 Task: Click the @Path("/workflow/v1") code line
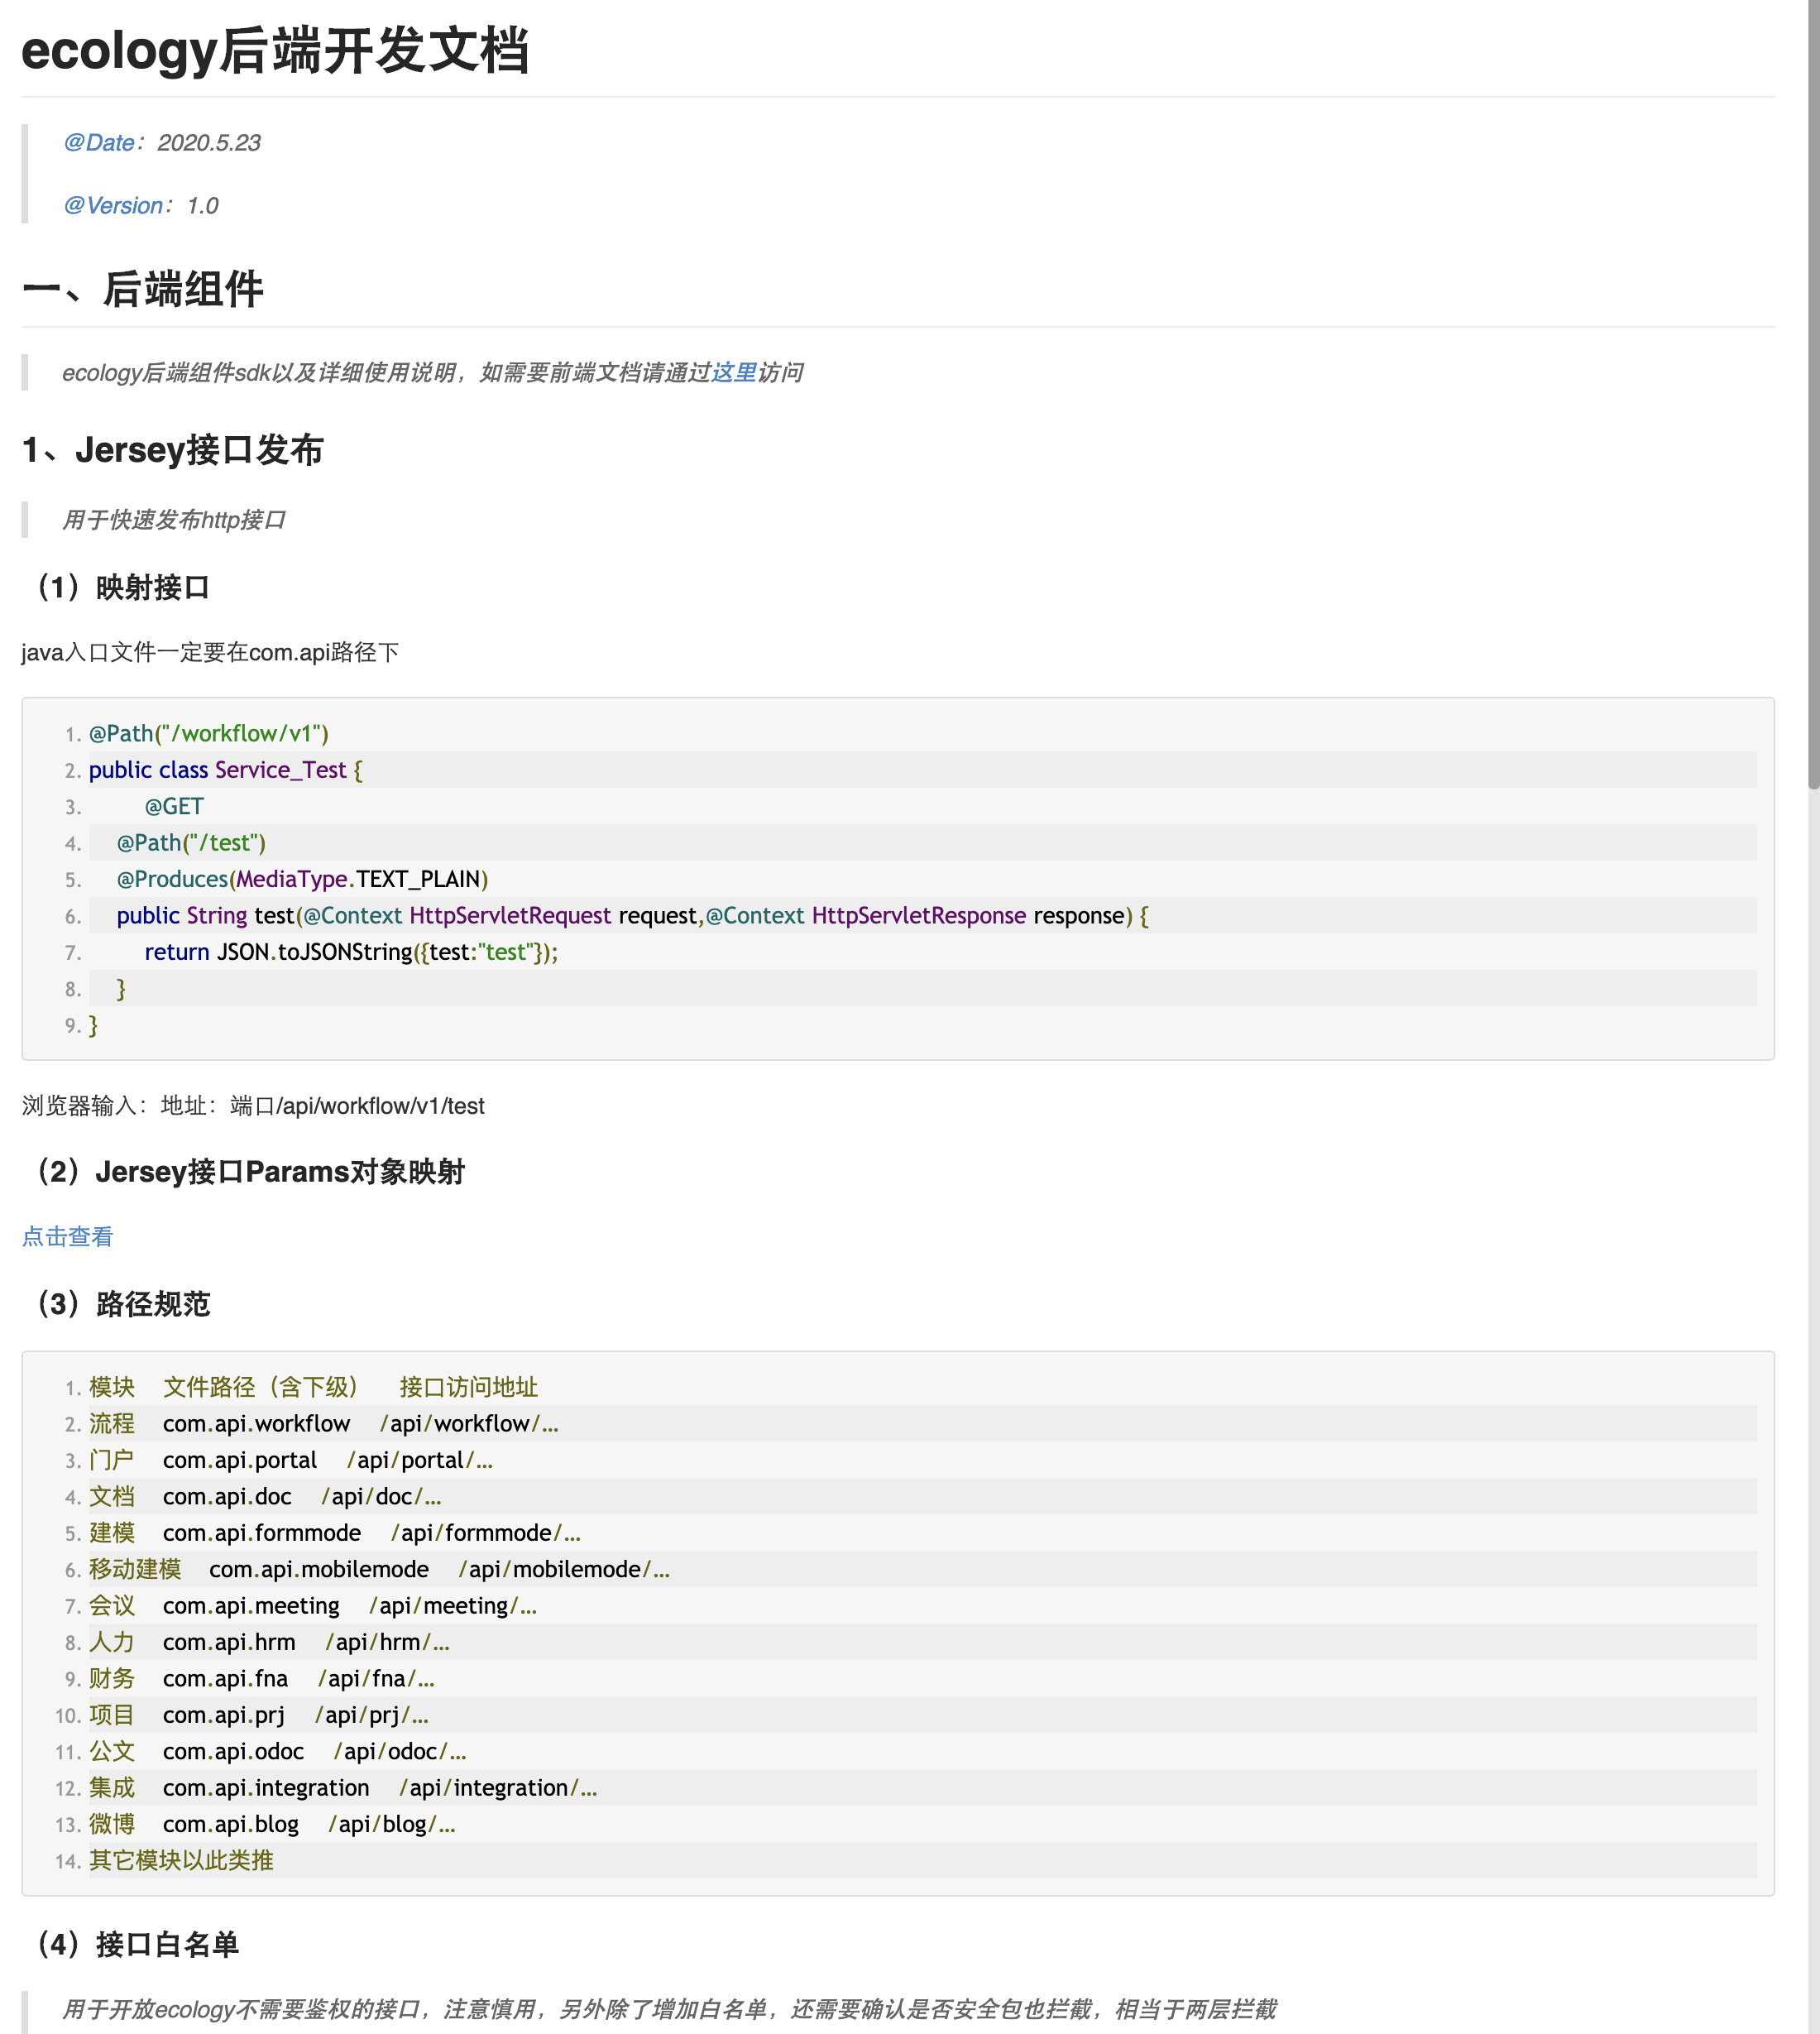click(x=208, y=733)
